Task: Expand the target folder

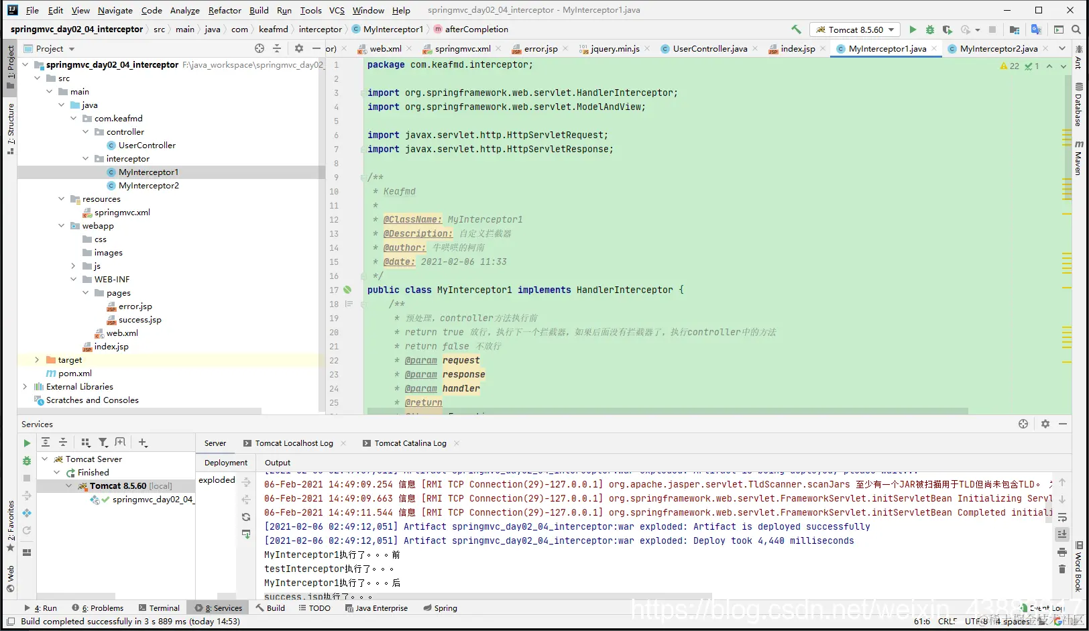Action: coord(38,360)
